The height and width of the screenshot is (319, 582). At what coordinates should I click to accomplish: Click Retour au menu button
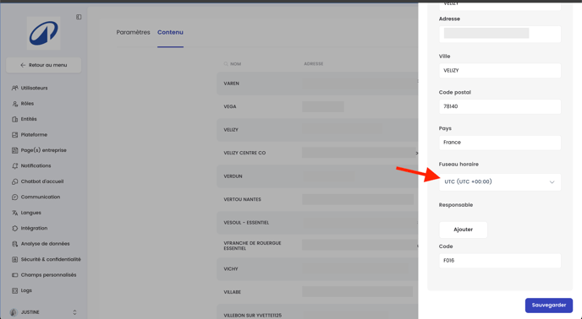click(43, 65)
